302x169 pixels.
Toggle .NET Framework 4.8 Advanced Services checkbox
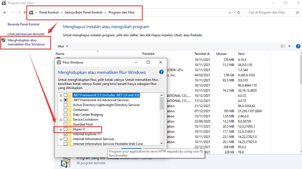pos(65,100)
